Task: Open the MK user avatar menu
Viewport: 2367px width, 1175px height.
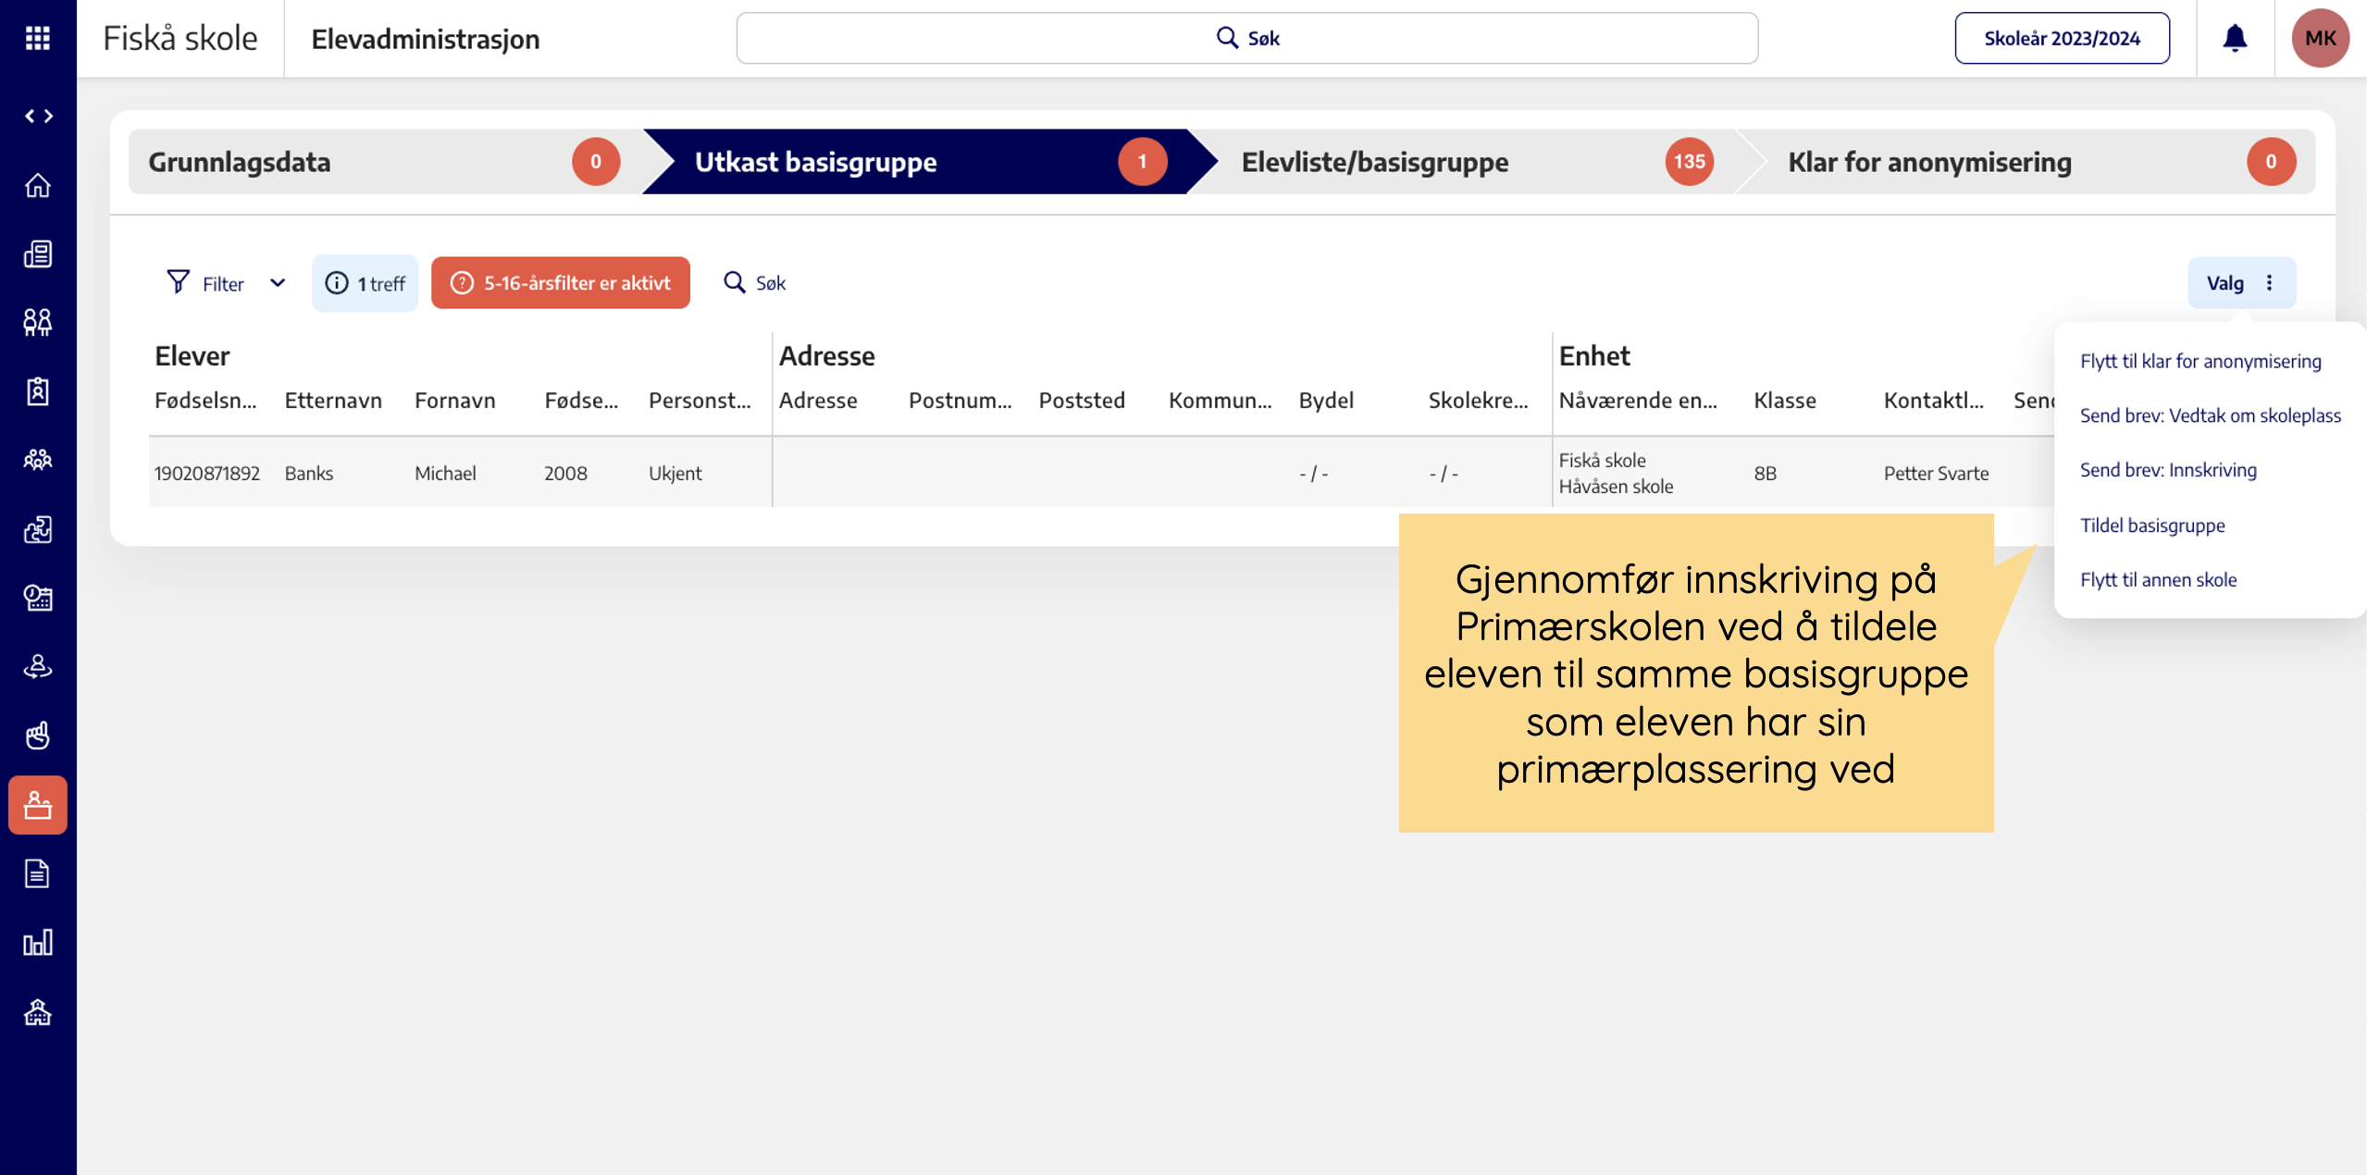Action: (2320, 38)
